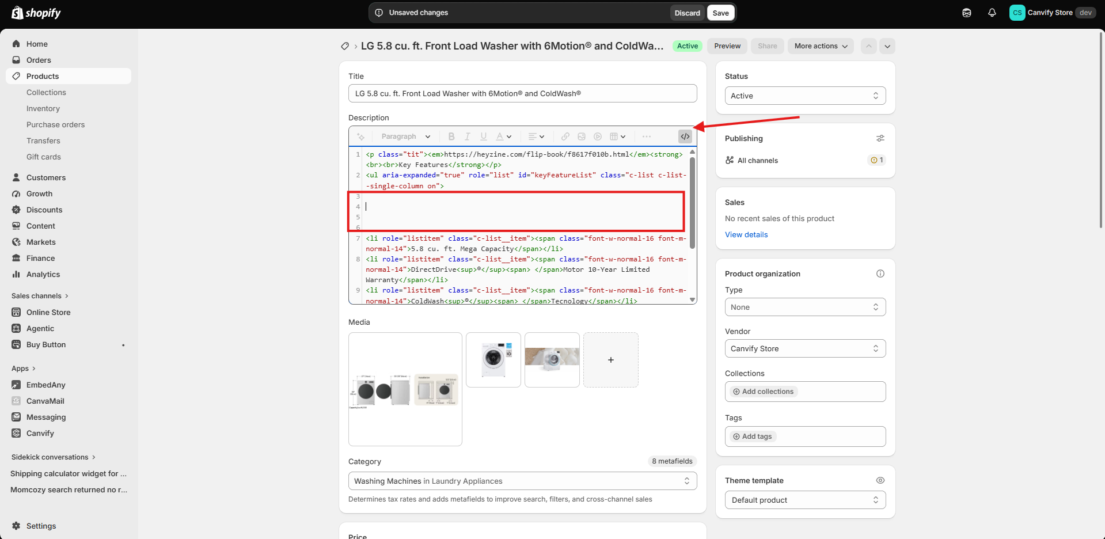The image size is (1105, 539).
Task: Preview the product
Action: pyautogui.click(x=727, y=46)
